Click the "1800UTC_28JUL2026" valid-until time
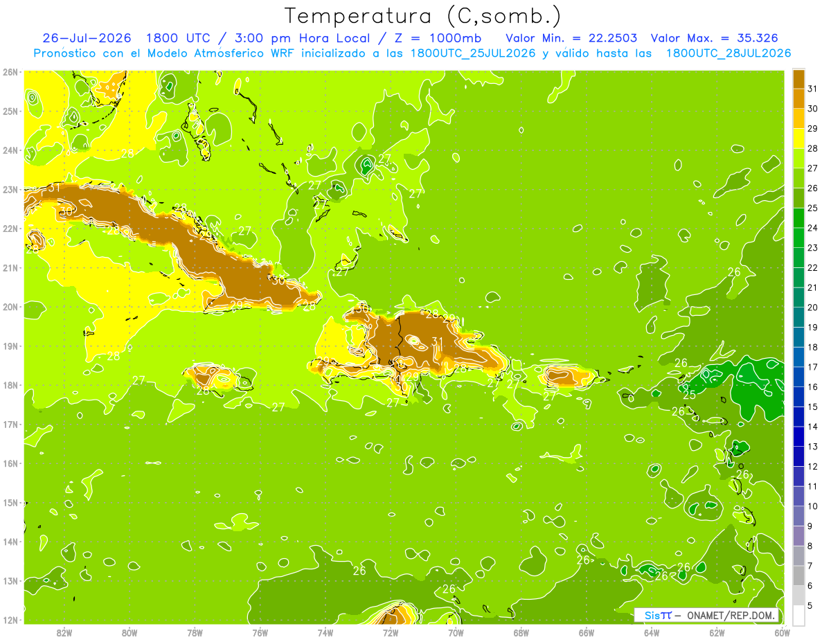This screenshot has width=831, height=642. 729,53
